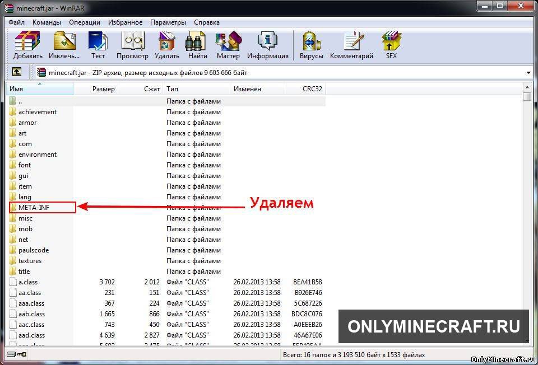The height and width of the screenshot is (365, 538).
Task: Expand the archive path dropdown arrow
Action: [x=528, y=73]
